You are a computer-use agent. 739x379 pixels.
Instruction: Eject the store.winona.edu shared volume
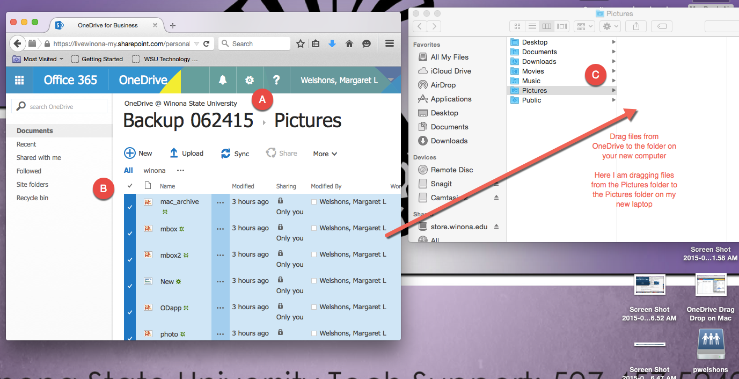[x=496, y=227]
